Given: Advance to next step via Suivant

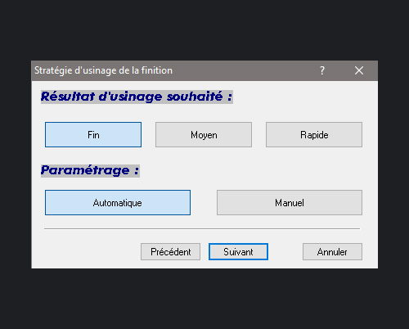Looking at the screenshot, I should (x=238, y=252).
